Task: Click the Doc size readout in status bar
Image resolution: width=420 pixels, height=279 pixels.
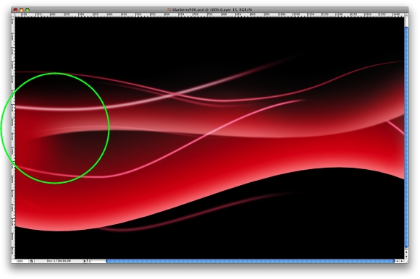Action: coord(59,261)
